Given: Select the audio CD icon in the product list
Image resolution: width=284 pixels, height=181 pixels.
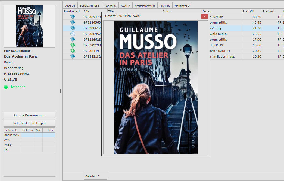Looking at the screenshot, I should [x=73, y=34].
